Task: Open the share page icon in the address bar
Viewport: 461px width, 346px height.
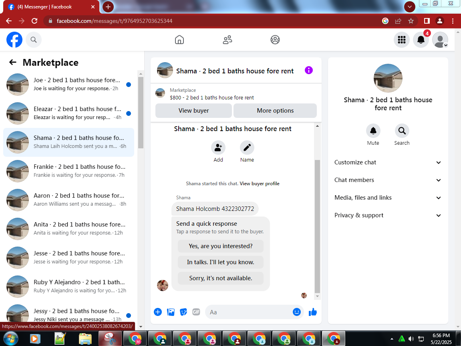Action: click(398, 21)
